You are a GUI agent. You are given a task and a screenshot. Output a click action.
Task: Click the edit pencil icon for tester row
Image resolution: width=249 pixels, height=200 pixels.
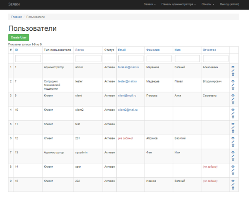point(233,85)
